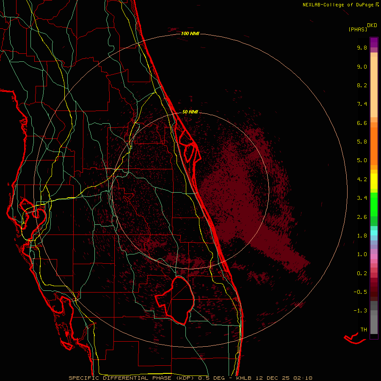Click SPECIFIC DIFFERENTIAL PHASE in the caption
Viewport: 381px width, 381px height.
[121, 378]
